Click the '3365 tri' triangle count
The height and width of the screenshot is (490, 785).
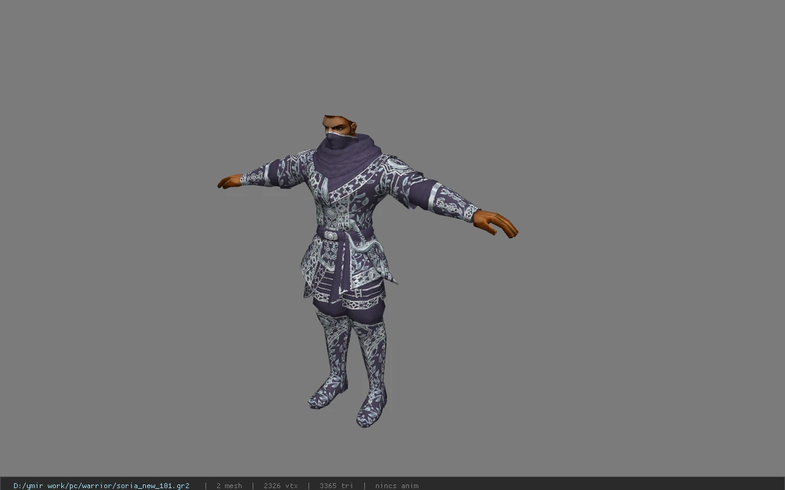tap(336, 486)
